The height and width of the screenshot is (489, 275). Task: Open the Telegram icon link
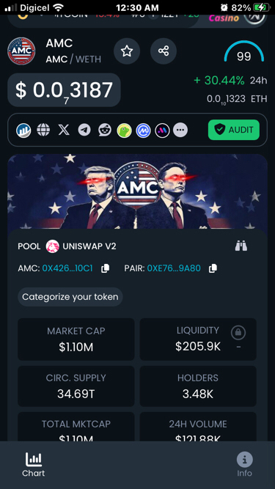pos(84,130)
